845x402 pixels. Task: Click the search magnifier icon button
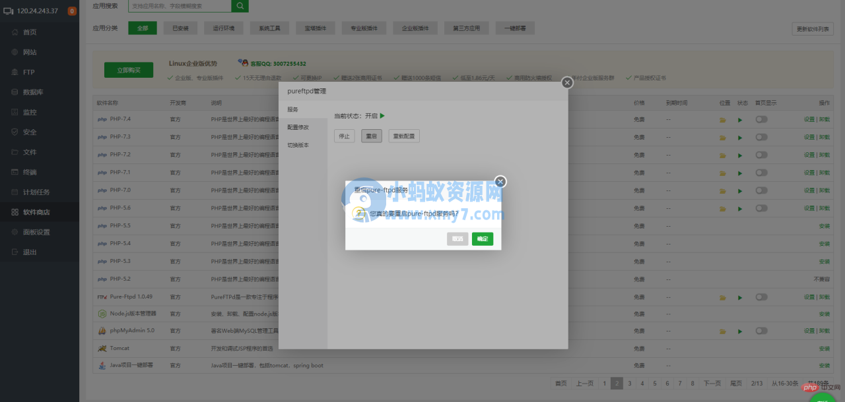coord(240,6)
